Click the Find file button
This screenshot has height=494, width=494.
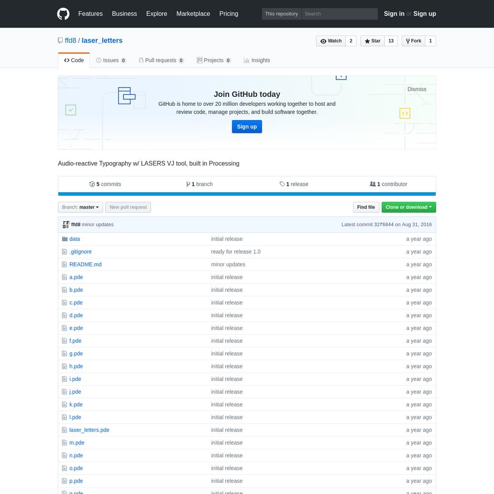coord(366,207)
